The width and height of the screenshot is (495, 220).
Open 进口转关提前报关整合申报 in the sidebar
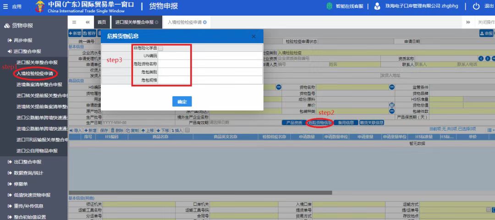pyautogui.click(x=42, y=96)
